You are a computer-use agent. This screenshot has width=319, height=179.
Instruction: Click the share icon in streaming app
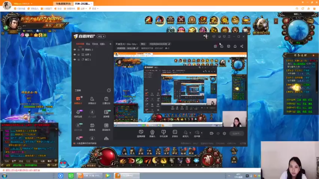[x=242, y=46]
